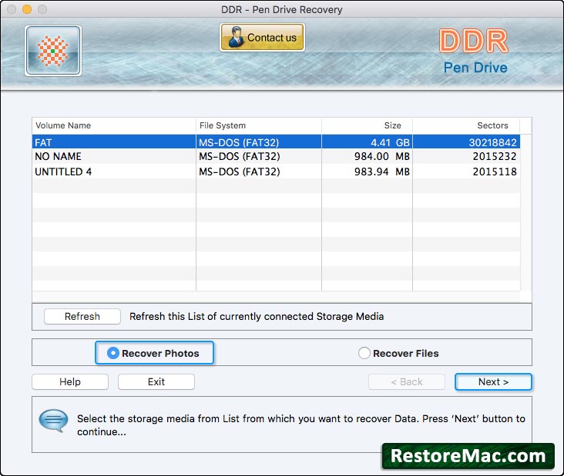Sort by File System column header
Screen dimensions: 564x476
click(259, 125)
